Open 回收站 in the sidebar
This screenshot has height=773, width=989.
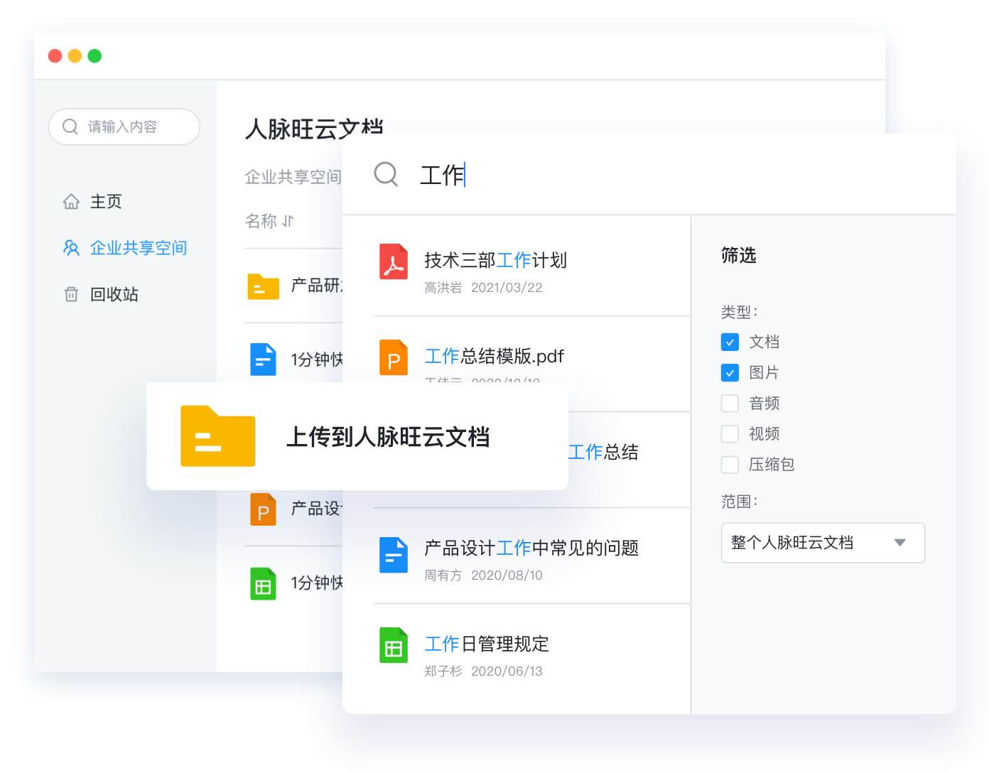[114, 294]
